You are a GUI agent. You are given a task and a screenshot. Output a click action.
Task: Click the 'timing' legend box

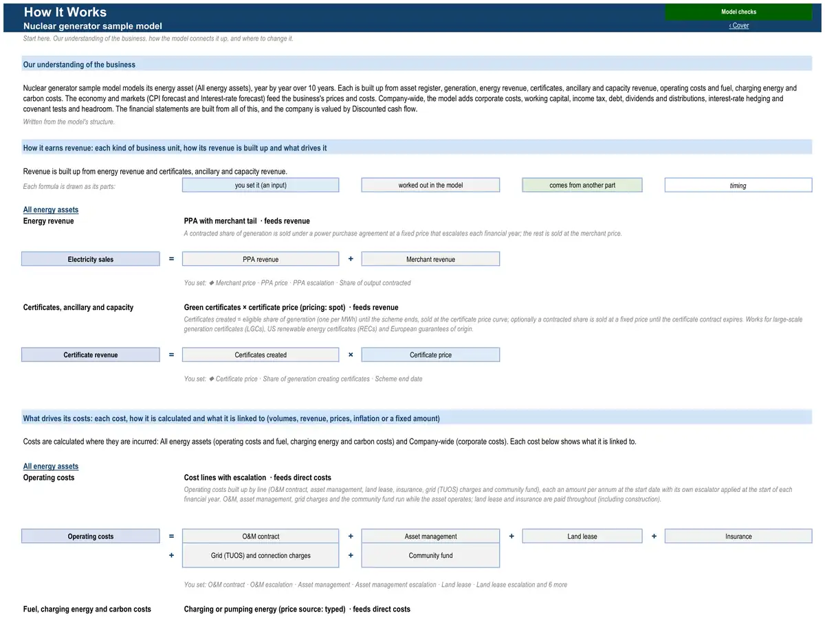[x=738, y=185]
